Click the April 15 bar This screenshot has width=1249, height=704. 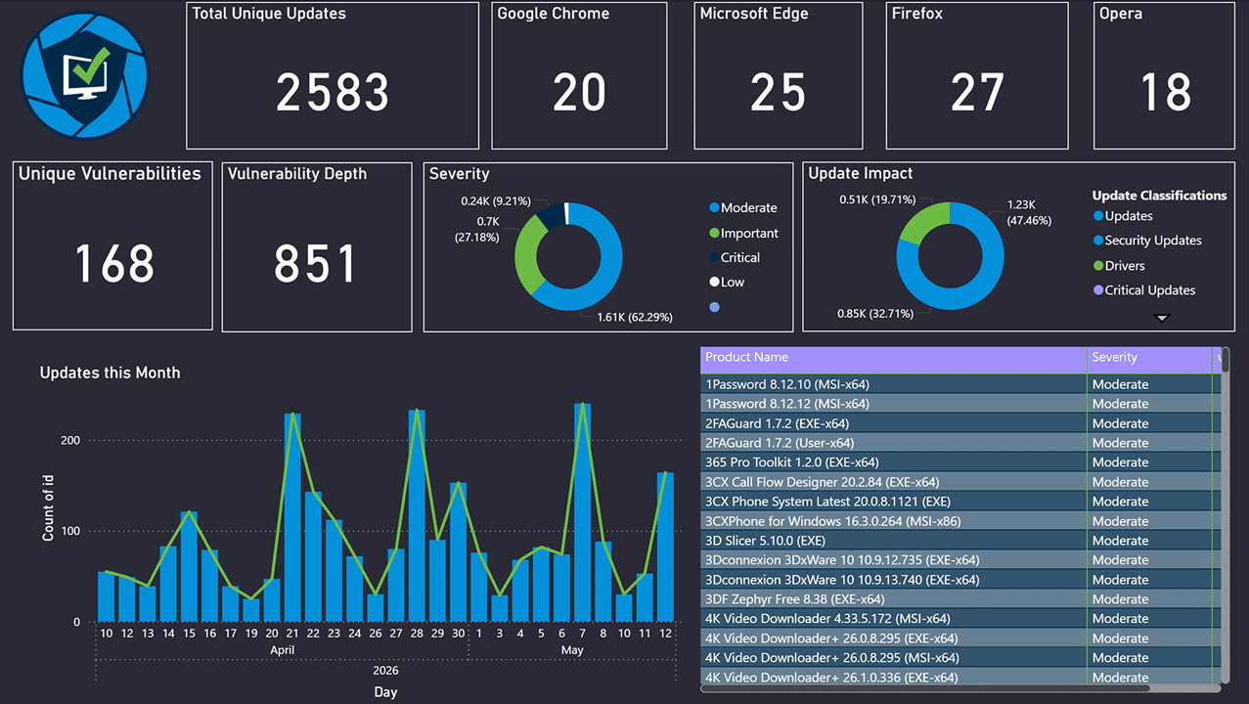189,566
